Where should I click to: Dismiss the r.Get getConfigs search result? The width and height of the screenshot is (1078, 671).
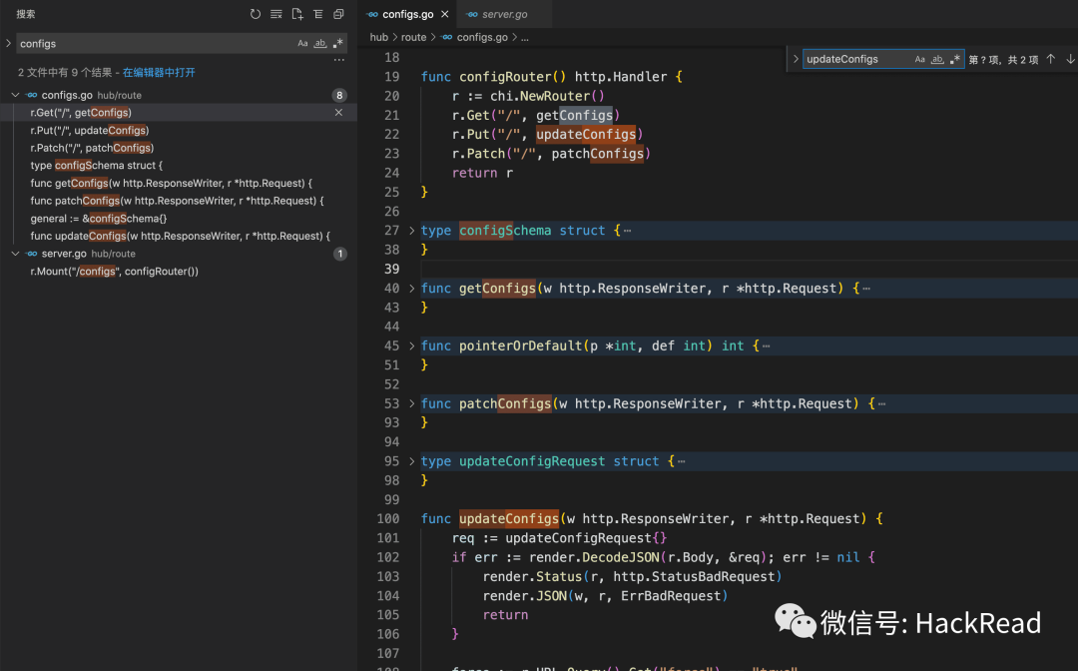[338, 113]
